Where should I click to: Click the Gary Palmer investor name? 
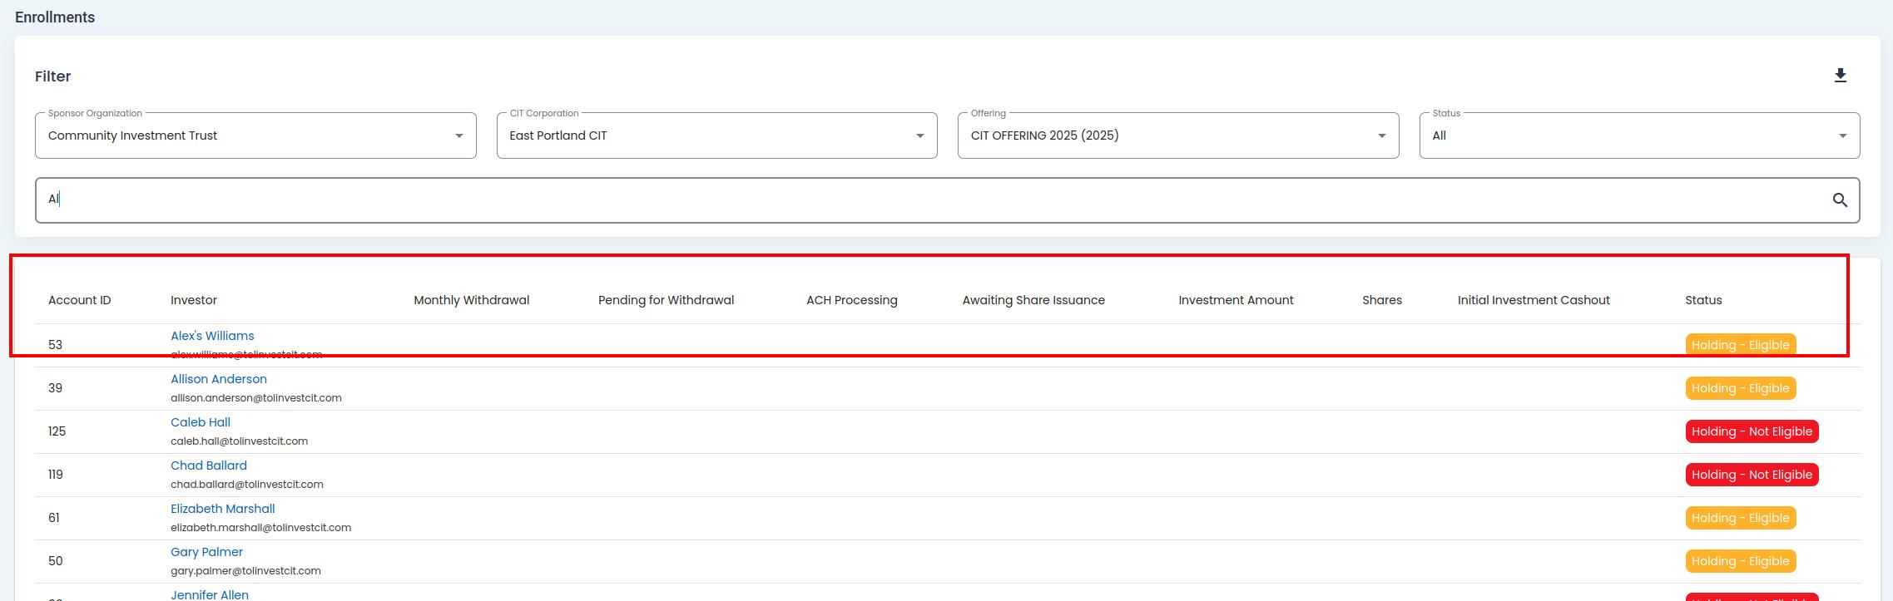point(206,552)
